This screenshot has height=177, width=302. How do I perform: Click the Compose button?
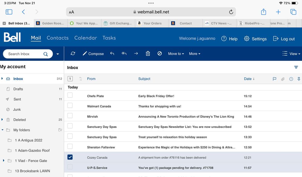93,54
